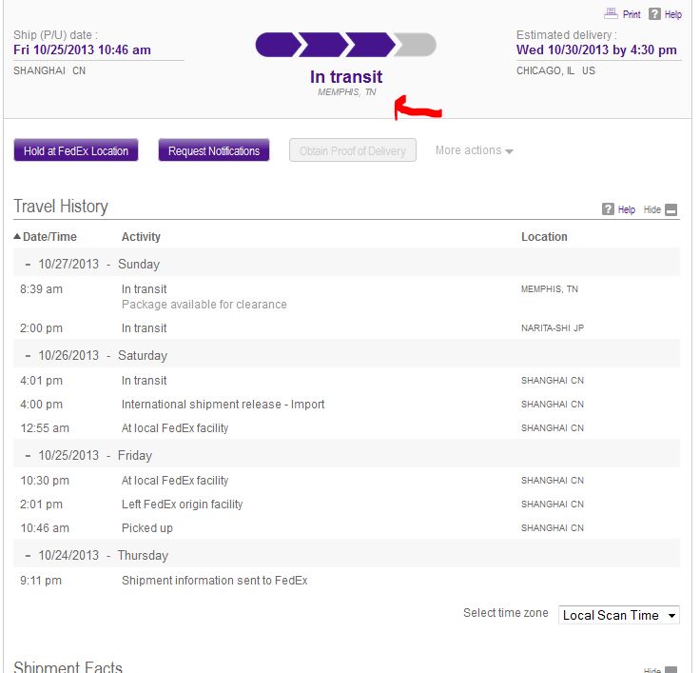Click International shipment release - Import entry
This screenshot has width=700, height=673.
[223, 404]
